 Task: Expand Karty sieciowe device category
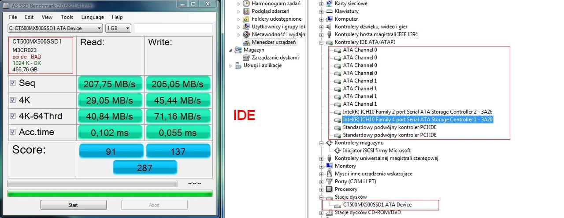tap(322, 4)
